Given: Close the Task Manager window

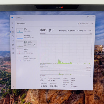Looking at the screenshot, I should [x=93, y=17].
